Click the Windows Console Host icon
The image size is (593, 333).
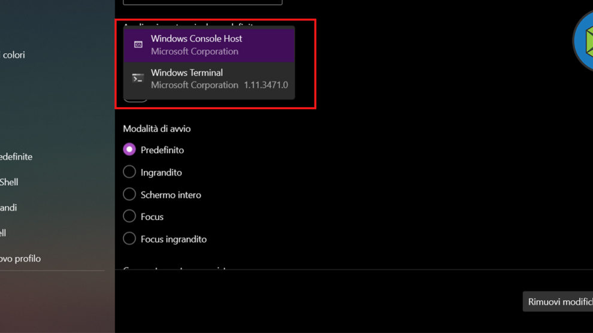pos(138,44)
